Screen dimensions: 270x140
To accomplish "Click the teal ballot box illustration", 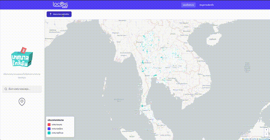I will pos(22,57).
